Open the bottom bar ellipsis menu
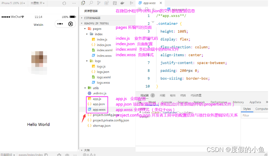The width and height of the screenshot is (270, 156). 75,155
